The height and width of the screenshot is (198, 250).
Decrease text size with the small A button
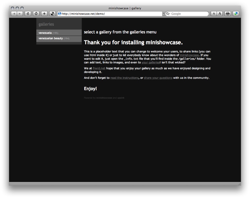pos(214,14)
